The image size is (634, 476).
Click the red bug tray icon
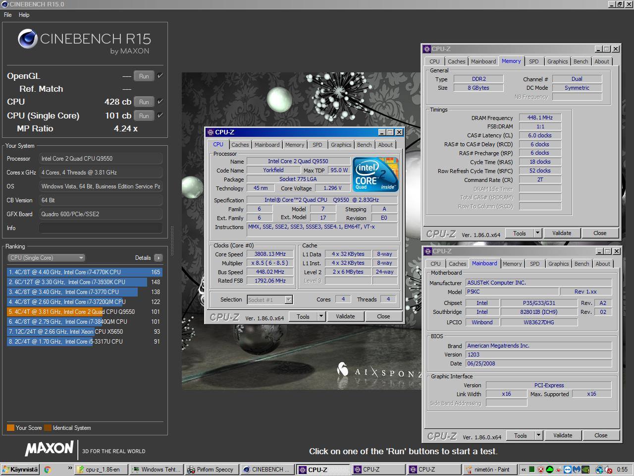pyautogui.click(x=559, y=470)
